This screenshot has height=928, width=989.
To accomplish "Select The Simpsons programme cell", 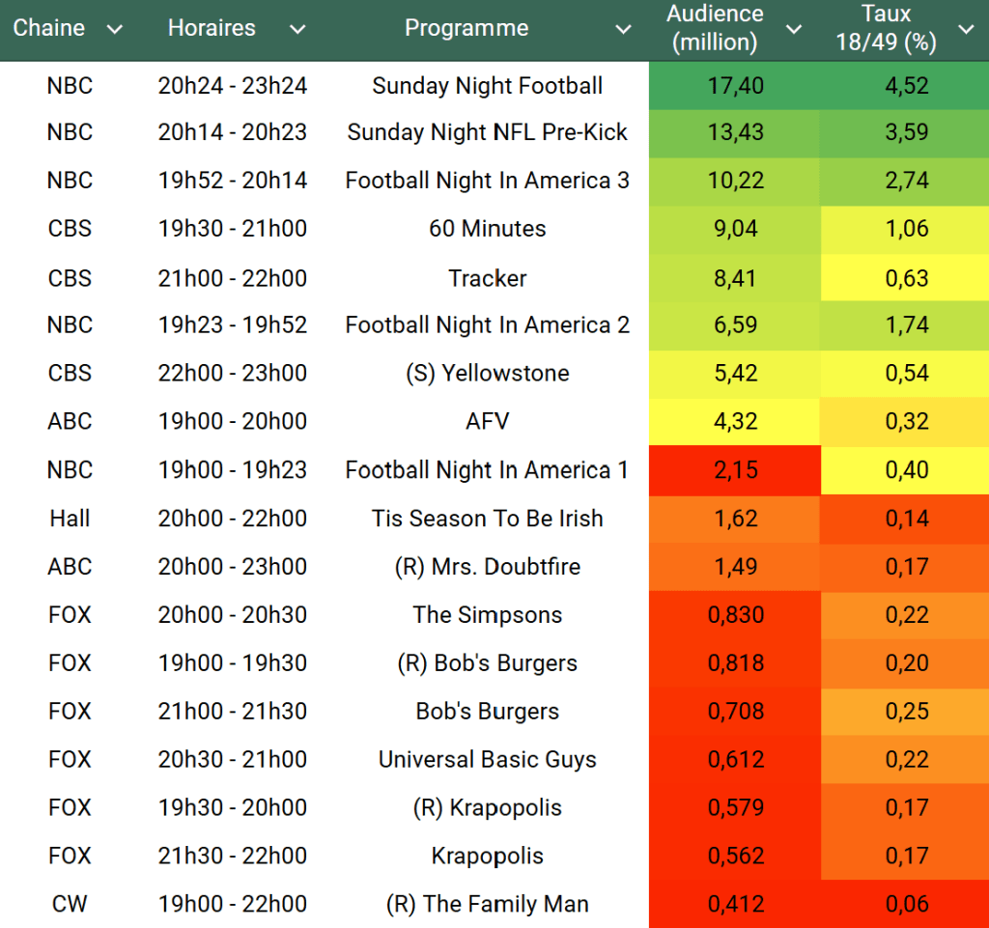I will (487, 615).
